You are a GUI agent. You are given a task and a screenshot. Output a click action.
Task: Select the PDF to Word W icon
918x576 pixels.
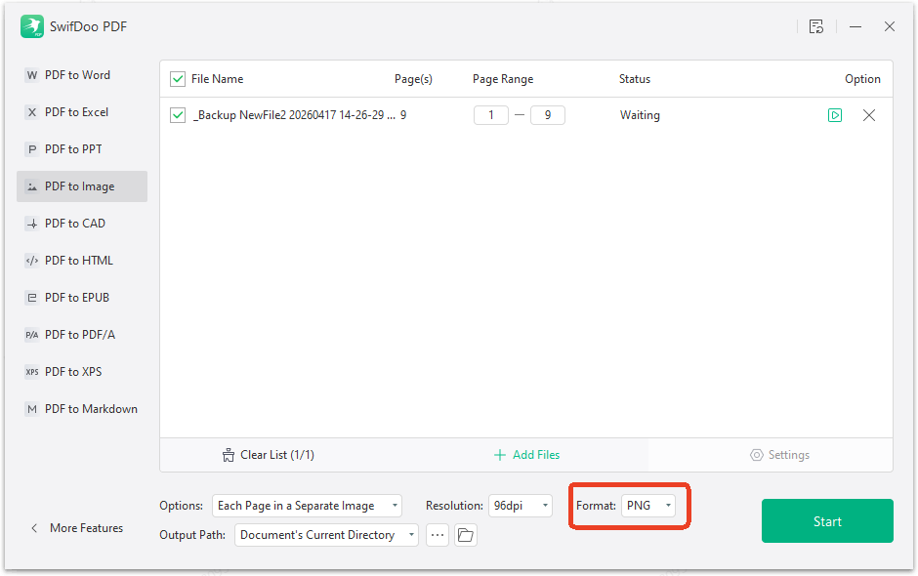pyautogui.click(x=32, y=75)
